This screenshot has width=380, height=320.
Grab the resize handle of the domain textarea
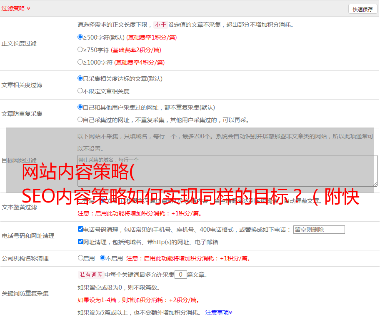(x=375, y=185)
